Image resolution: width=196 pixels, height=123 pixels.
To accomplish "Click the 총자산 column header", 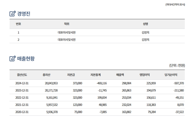I will tap(46, 75).
